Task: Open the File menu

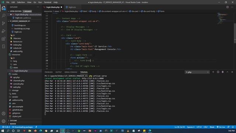Action: click(x=8, y=2)
